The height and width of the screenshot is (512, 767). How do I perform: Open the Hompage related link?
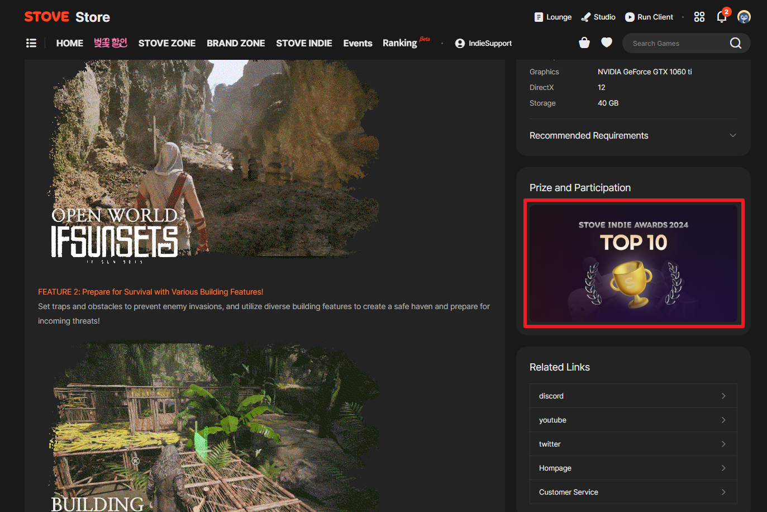pyautogui.click(x=633, y=468)
